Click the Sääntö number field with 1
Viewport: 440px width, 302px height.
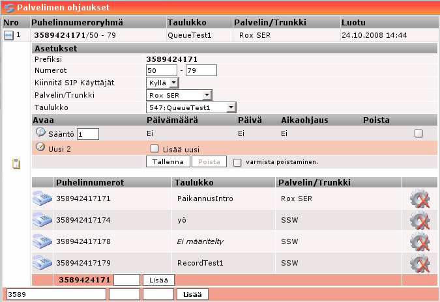tap(88, 134)
